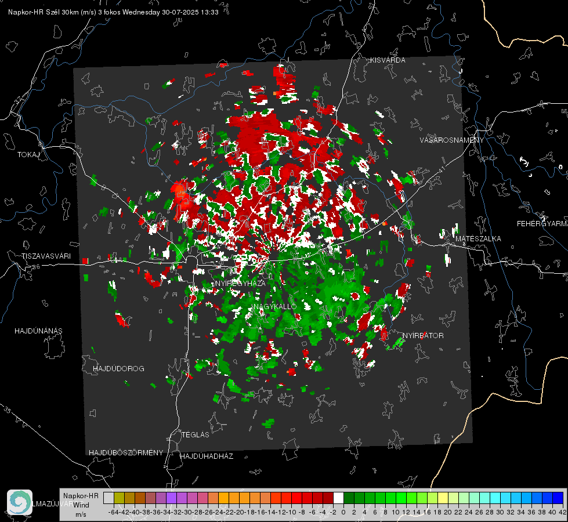Select the KISVÁRDA city label
568x522 pixels.
tap(388, 60)
